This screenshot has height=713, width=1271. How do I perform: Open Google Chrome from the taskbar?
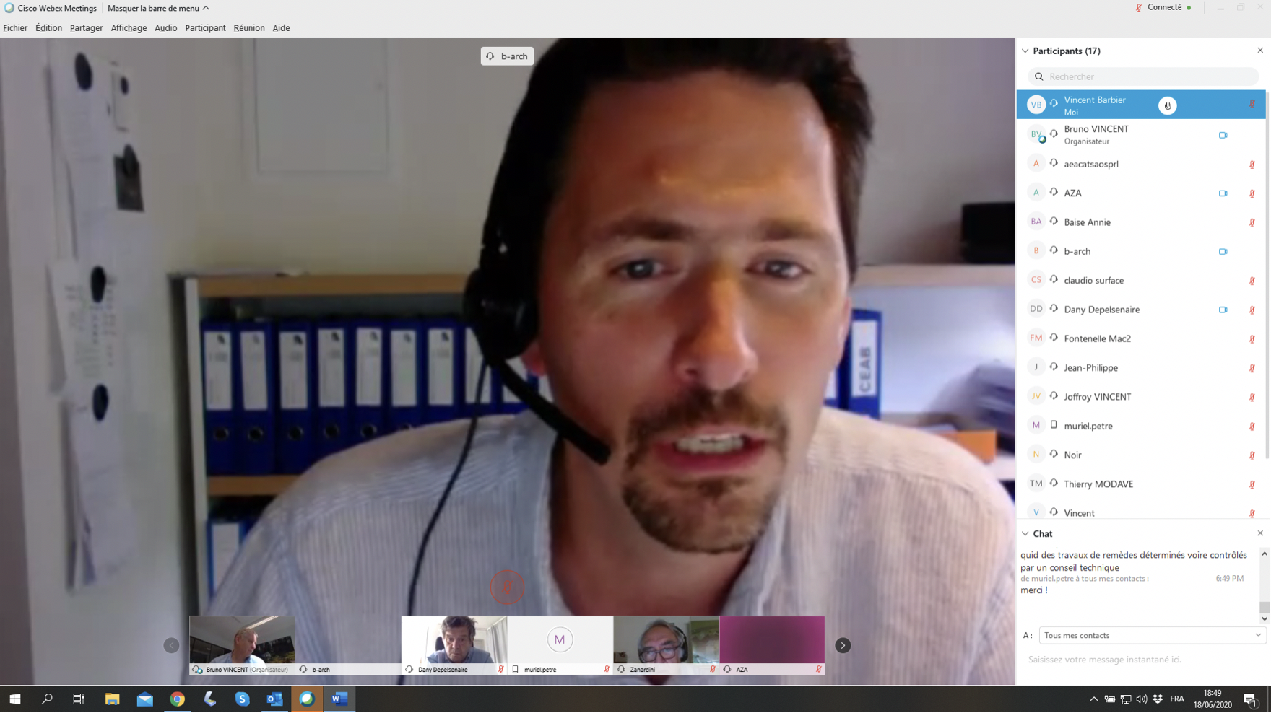pos(177,699)
